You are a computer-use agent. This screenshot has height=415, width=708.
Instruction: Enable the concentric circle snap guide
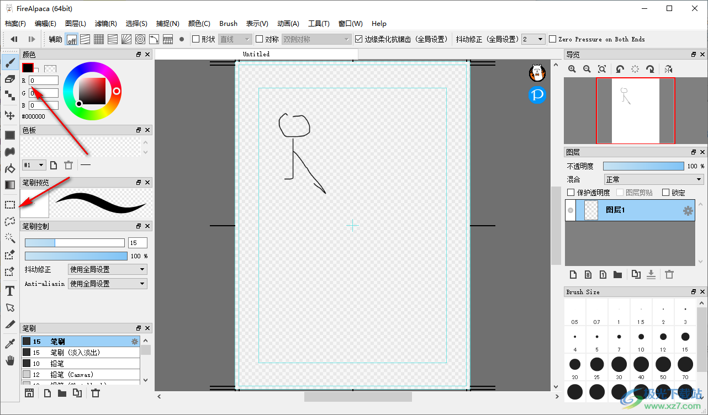140,39
